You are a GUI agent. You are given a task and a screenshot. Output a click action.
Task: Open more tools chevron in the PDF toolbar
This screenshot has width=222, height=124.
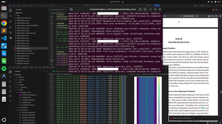[x=220, y=16]
